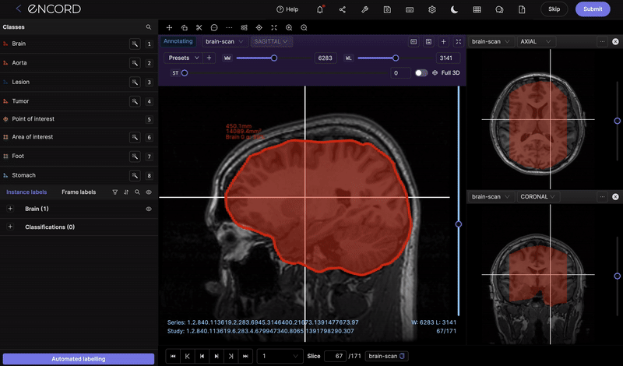The width and height of the screenshot is (623, 366).
Task: Click the share icon in top bar
Action: [342, 9]
